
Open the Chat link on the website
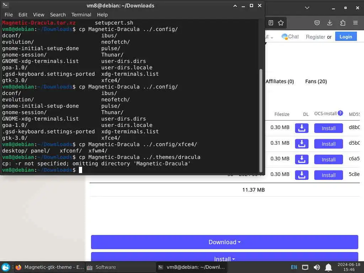point(290,37)
